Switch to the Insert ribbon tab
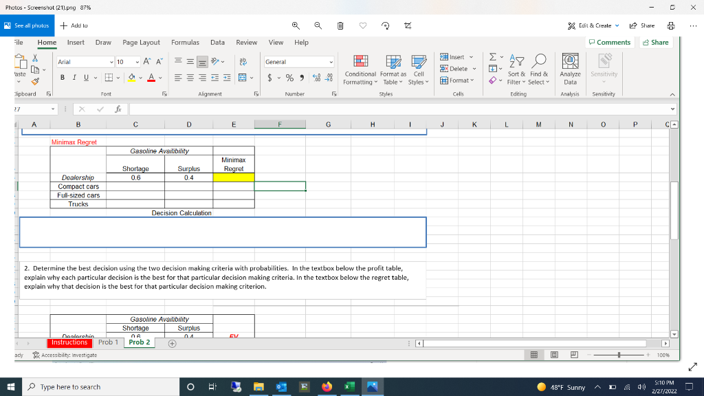The image size is (704, 396). (x=76, y=42)
